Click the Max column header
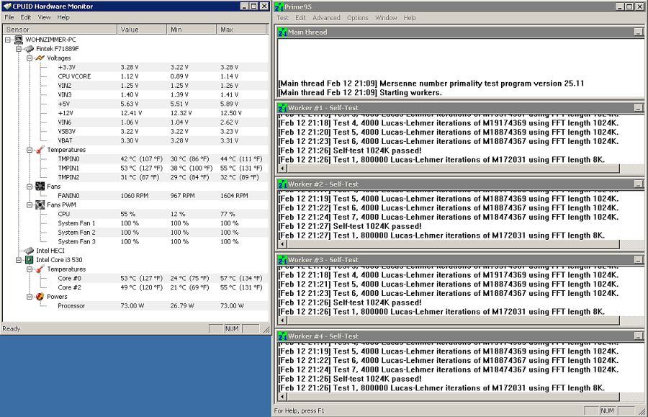The width and height of the screenshot is (648, 417). (241, 30)
